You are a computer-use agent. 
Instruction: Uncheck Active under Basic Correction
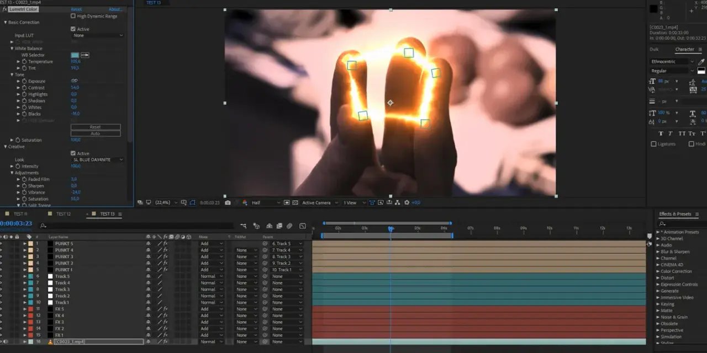[73, 29]
